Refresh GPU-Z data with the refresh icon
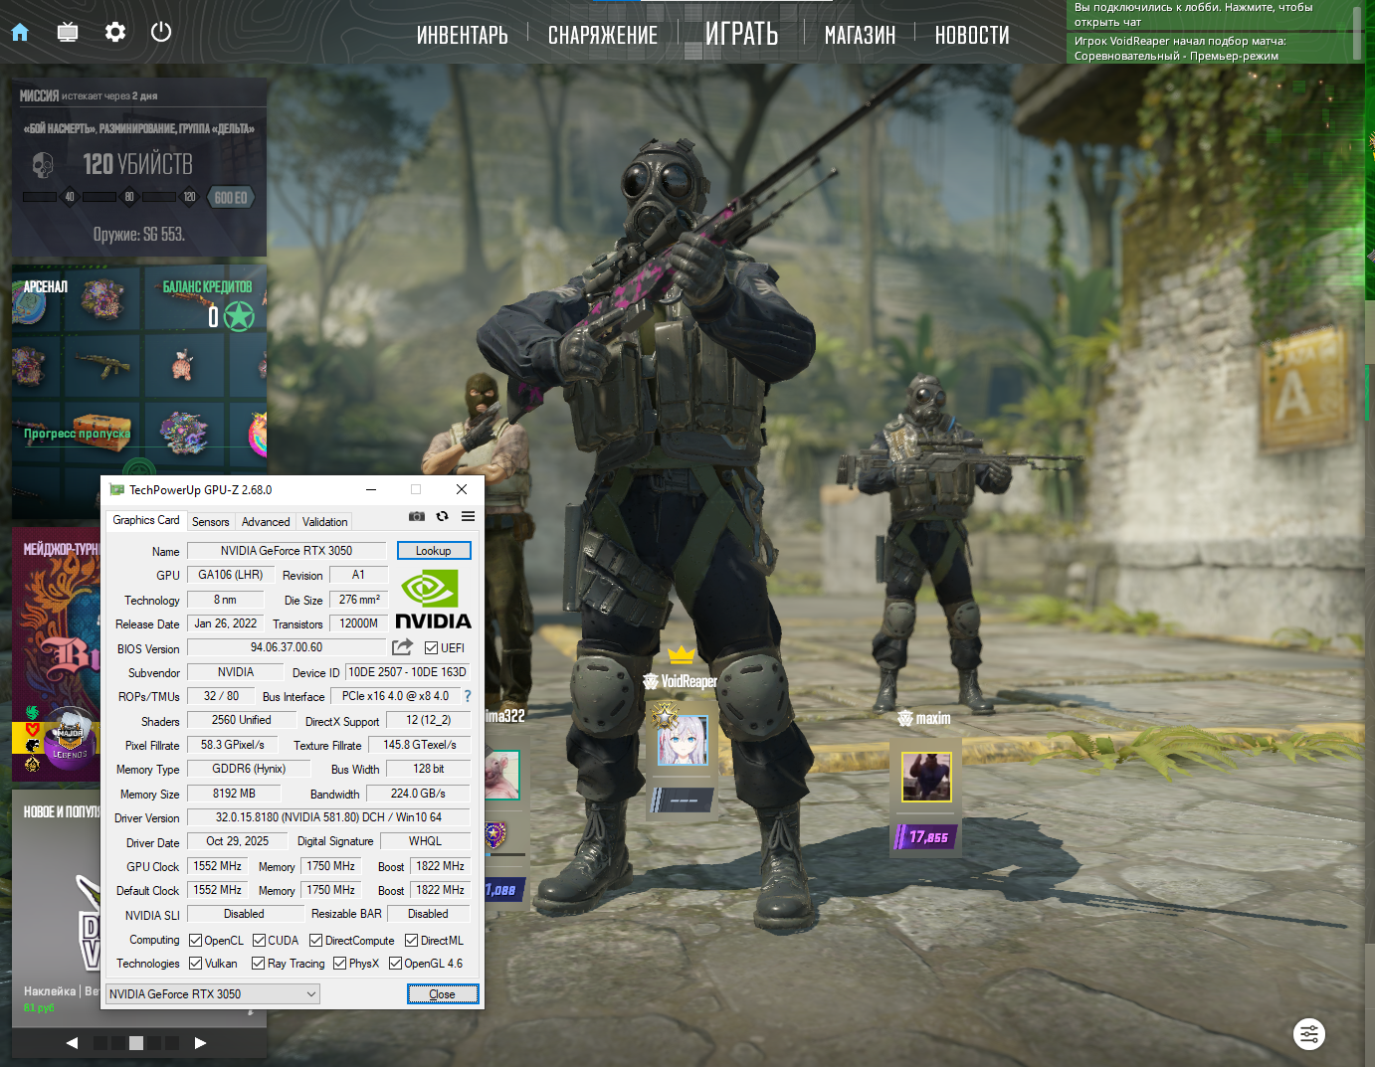 pos(443,516)
